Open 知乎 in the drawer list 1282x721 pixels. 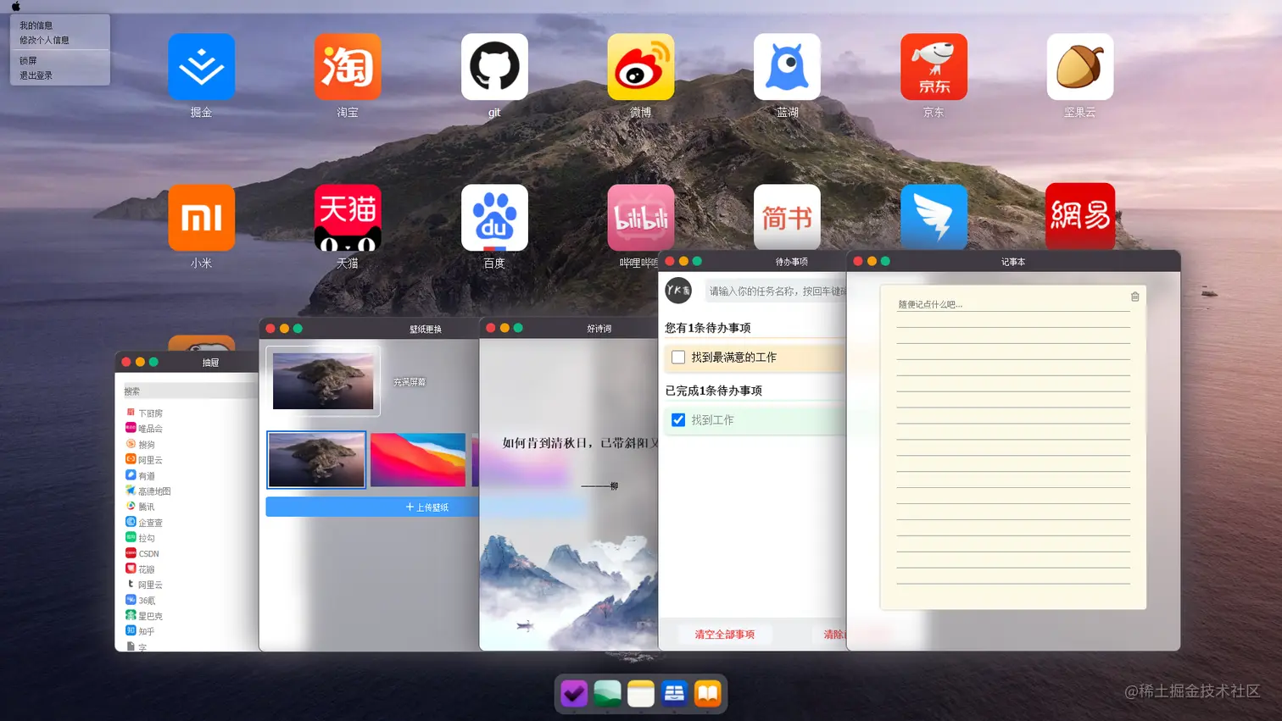141,631
